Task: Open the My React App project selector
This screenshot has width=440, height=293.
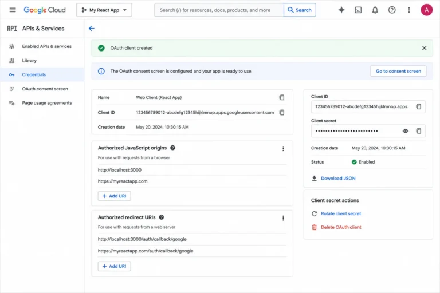Action: pos(104,10)
